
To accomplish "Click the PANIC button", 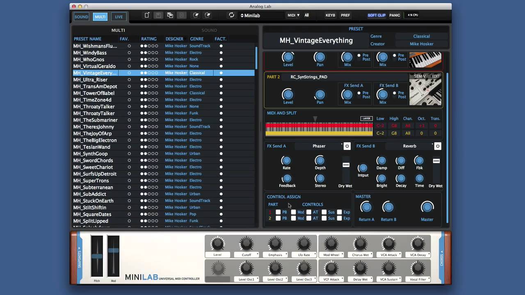I will pyautogui.click(x=395, y=15).
